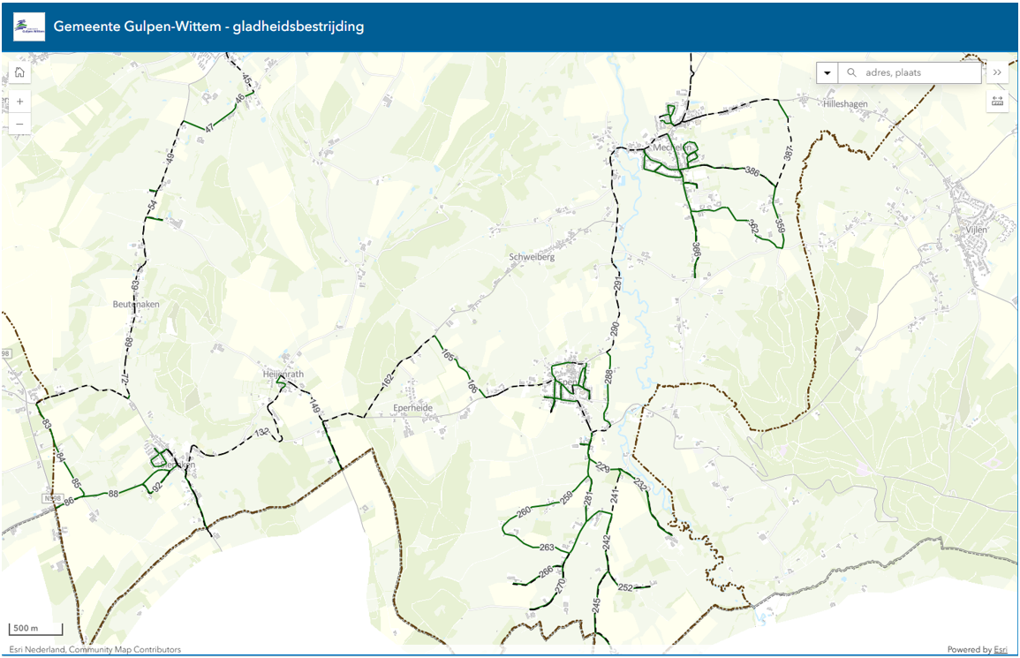
Task: Click the Schweiberg place label
Action: (532, 257)
